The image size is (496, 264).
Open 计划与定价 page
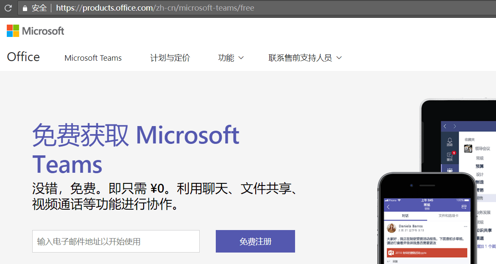(170, 58)
